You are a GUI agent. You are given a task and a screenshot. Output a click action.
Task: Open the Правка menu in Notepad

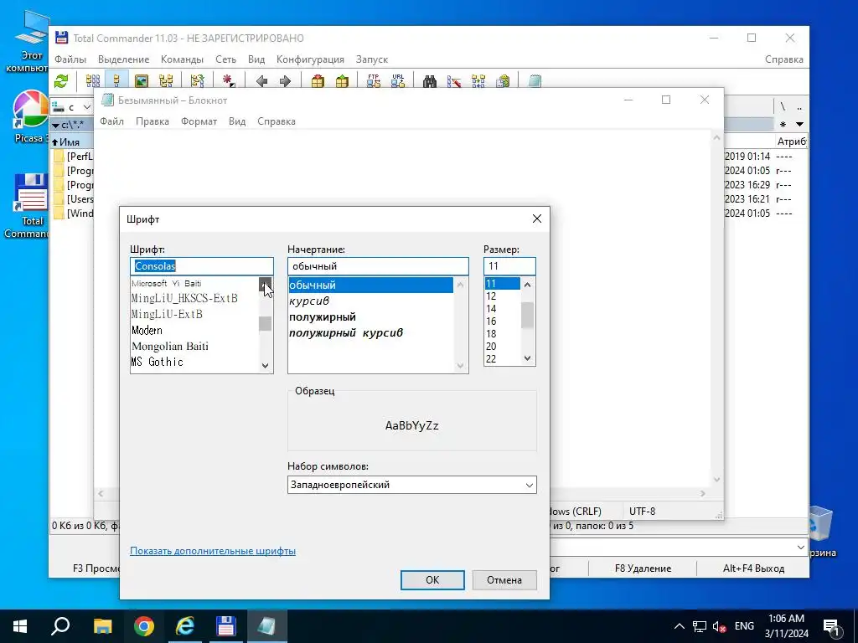tap(152, 121)
